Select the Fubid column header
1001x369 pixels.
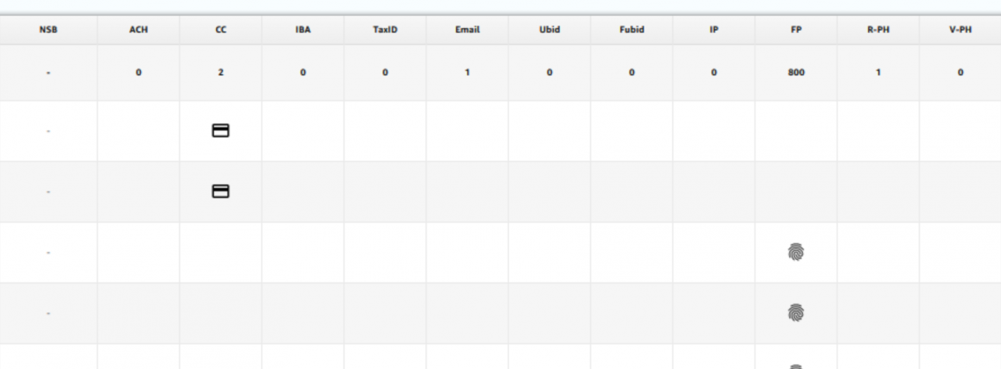point(631,30)
